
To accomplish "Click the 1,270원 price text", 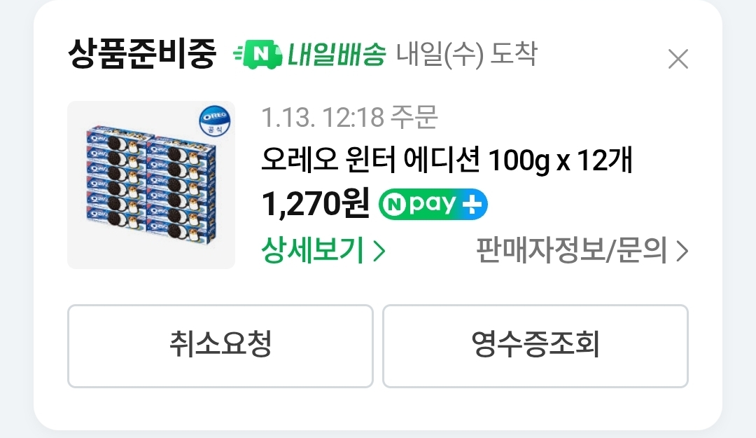I will [315, 204].
